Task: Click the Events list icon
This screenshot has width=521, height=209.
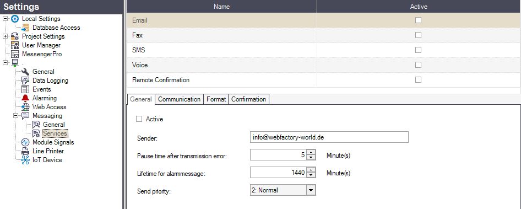Action: 25,89
